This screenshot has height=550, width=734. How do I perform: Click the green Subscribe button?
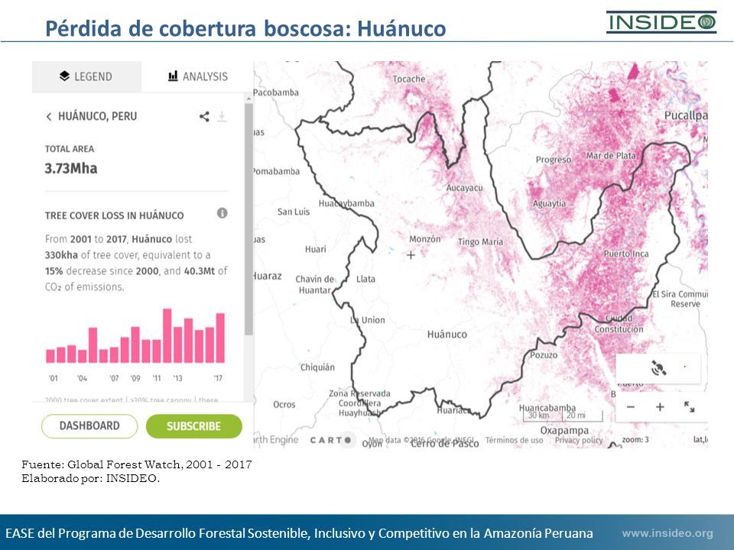pos(193,426)
